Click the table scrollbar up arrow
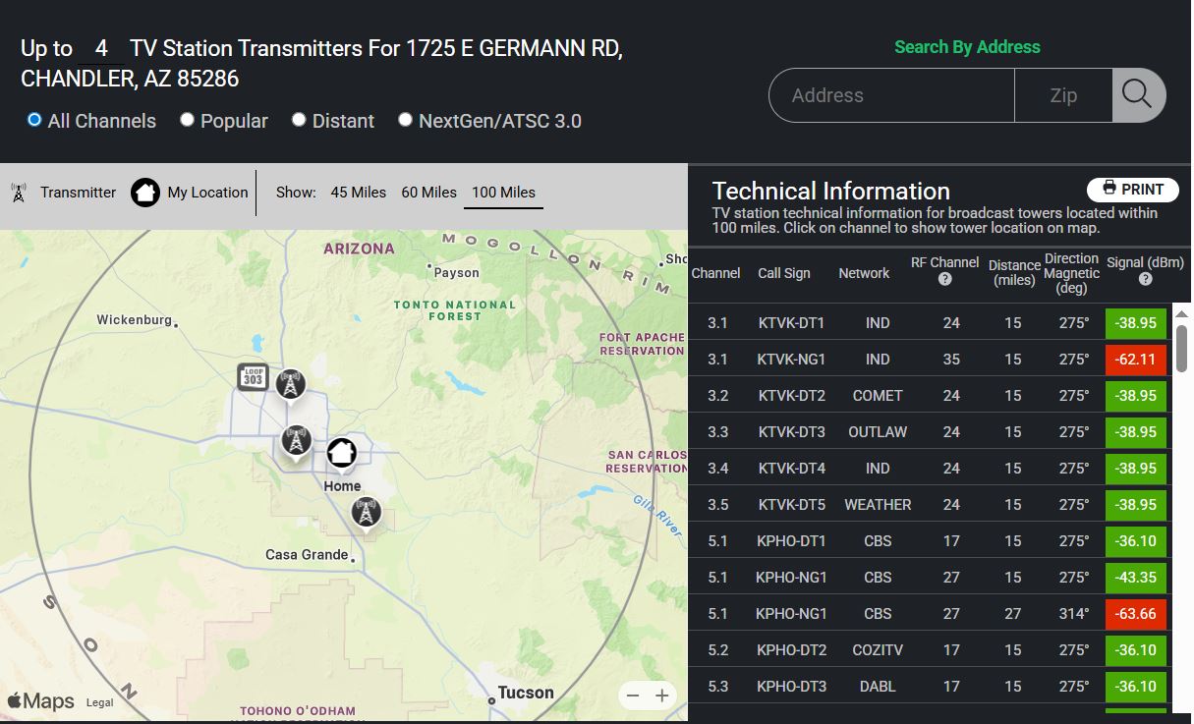 1181,313
